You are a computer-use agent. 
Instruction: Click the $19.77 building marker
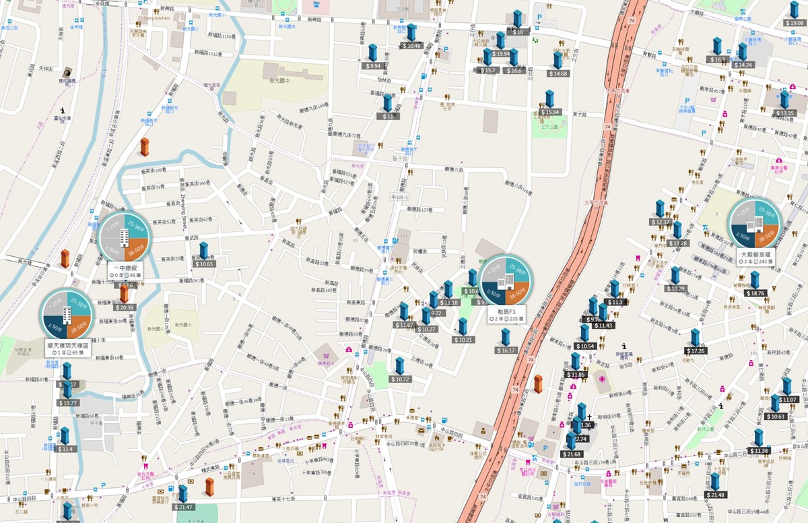tap(67, 389)
